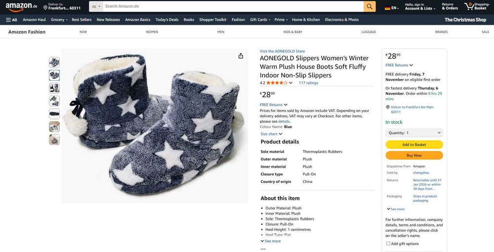Open the shopping basket icon
This screenshot has width=494, height=252.
coord(469,6)
